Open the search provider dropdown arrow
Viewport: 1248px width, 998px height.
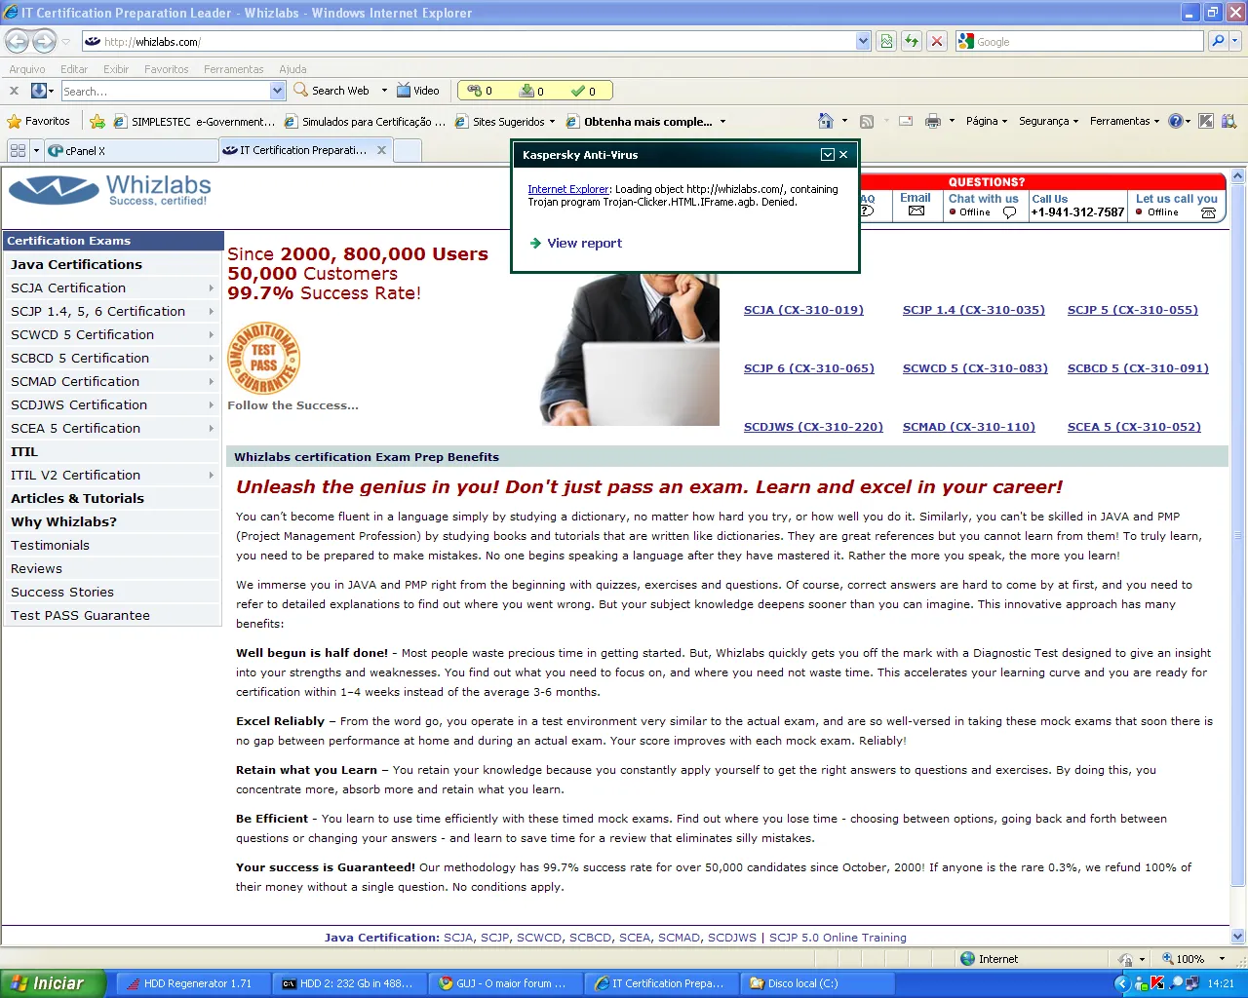pyautogui.click(x=1236, y=41)
